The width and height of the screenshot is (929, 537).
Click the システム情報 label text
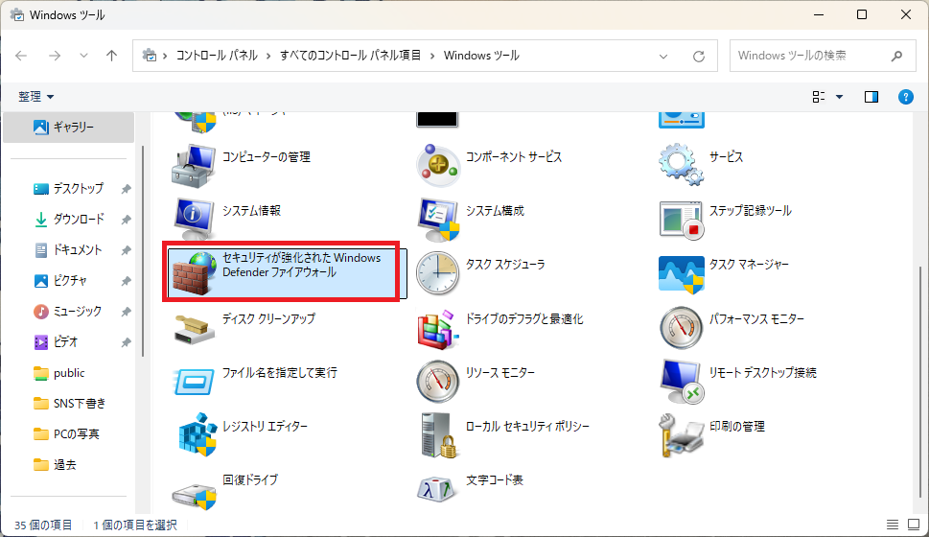251,211
